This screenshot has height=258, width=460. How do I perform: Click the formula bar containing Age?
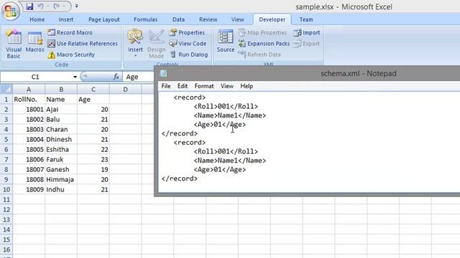tap(139, 77)
